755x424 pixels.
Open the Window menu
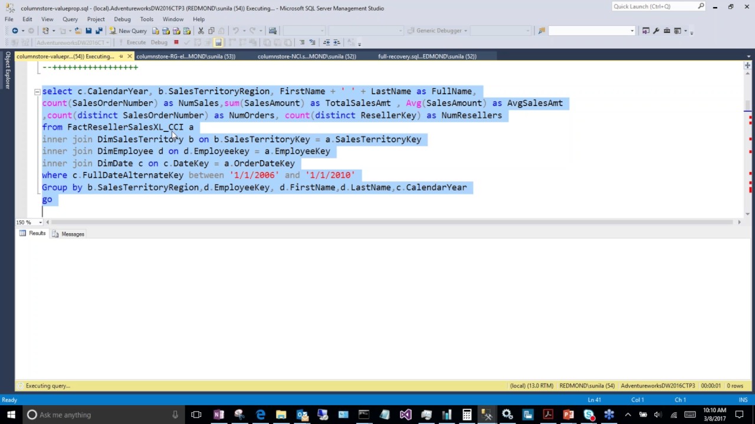coord(173,19)
